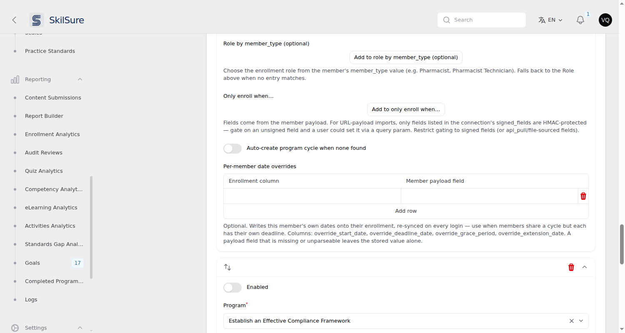Clear the selected Program value
This screenshot has width=625, height=333.
[572, 321]
